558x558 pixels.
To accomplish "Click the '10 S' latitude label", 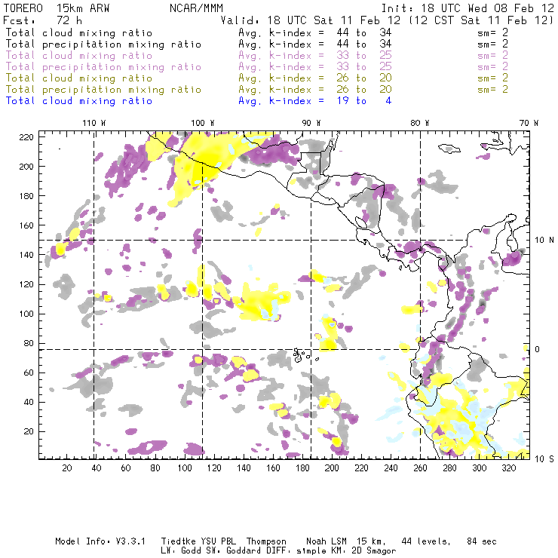I will click(x=544, y=459).
